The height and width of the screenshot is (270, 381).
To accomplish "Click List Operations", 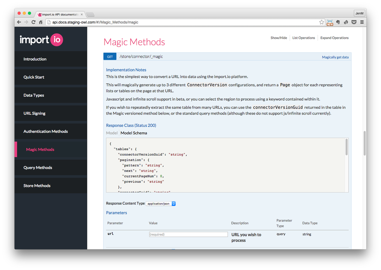I will 304,38.
